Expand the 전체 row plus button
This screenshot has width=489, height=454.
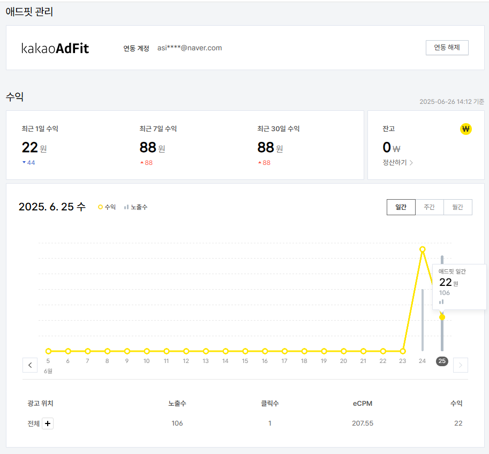[48, 423]
